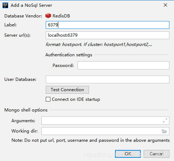Click the Connect on IDE startup label
174x161 pixels.
(76, 99)
